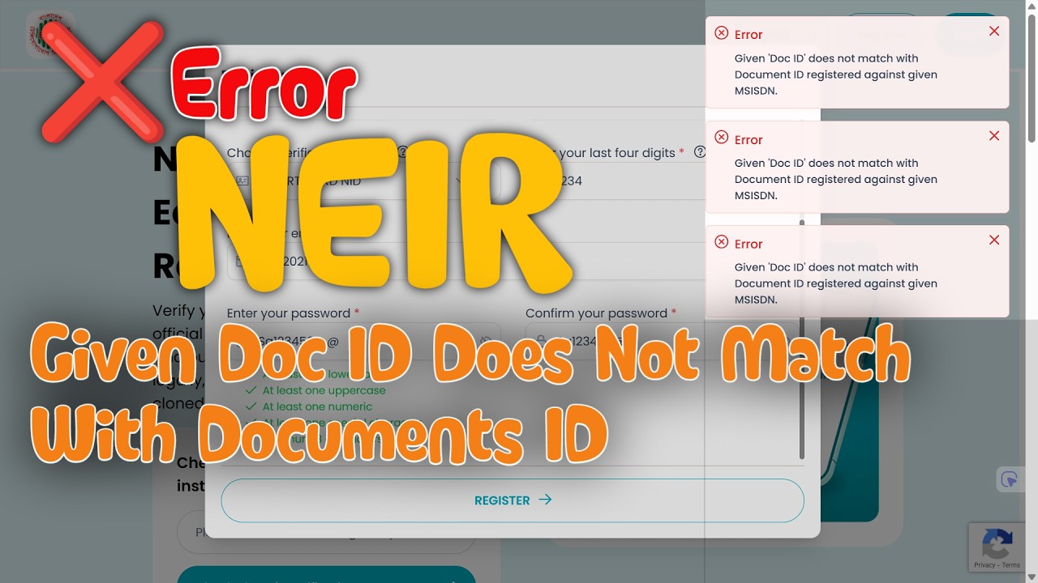The width and height of the screenshot is (1038, 583).
Task: Open the reCAPTCHA Privacy link
Action: click(984, 565)
